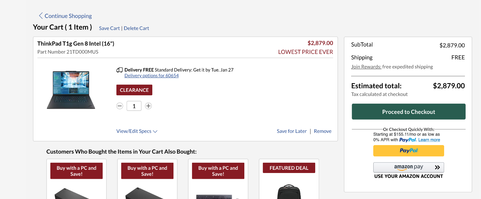Click the back chevron beside Continue Shopping
481x199 pixels.
click(x=41, y=16)
